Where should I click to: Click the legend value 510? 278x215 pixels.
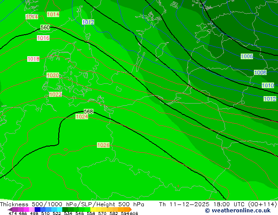(x=46, y=213)
